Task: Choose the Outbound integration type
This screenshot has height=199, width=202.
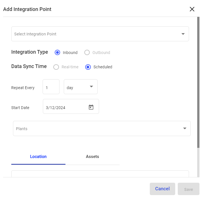Action: [87, 53]
